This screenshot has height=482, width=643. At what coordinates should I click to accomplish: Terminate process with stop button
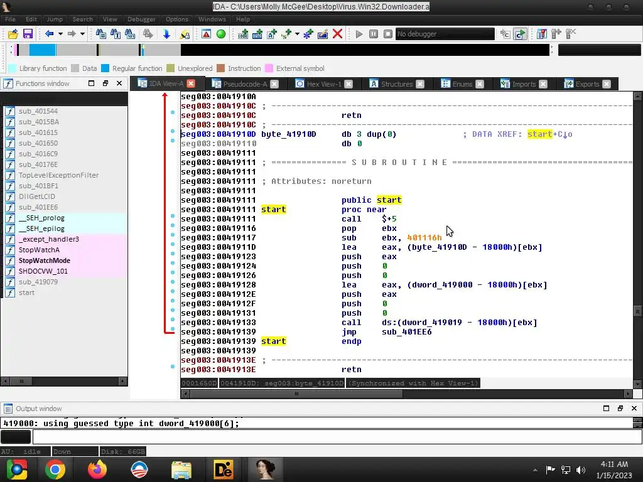point(388,34)
